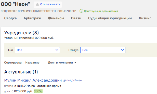157x94 pixels.
Task: Click the Отслеживать button
Action: pyautogui.click(x=48, y=5)
